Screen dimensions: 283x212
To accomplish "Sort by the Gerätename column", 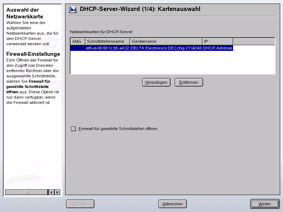I will point(166,41).
